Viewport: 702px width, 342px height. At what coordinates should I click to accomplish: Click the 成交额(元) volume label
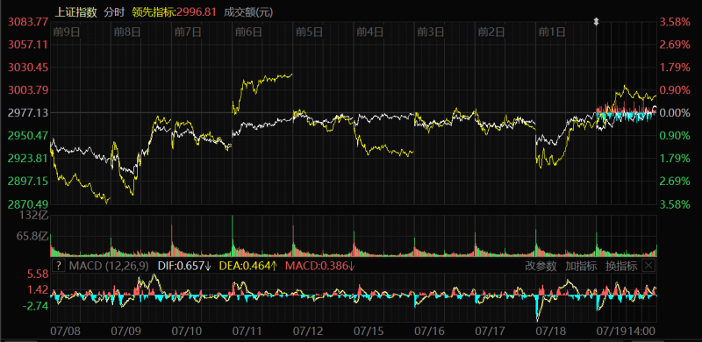click(x=248, y=12)
